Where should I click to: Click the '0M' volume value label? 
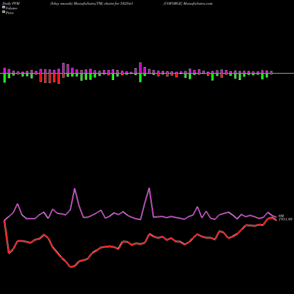pos(281,216)
